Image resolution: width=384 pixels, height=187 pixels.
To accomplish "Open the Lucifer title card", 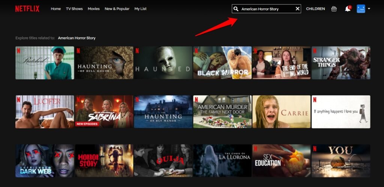I will [45, 112].
